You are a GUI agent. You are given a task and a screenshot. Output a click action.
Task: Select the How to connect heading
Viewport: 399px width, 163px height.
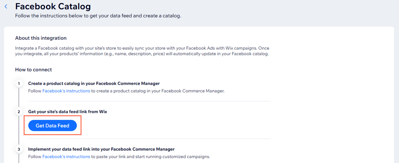[x=33, y=69]
